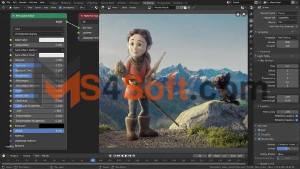Click the Keying button in timeline header

[26, 155]
